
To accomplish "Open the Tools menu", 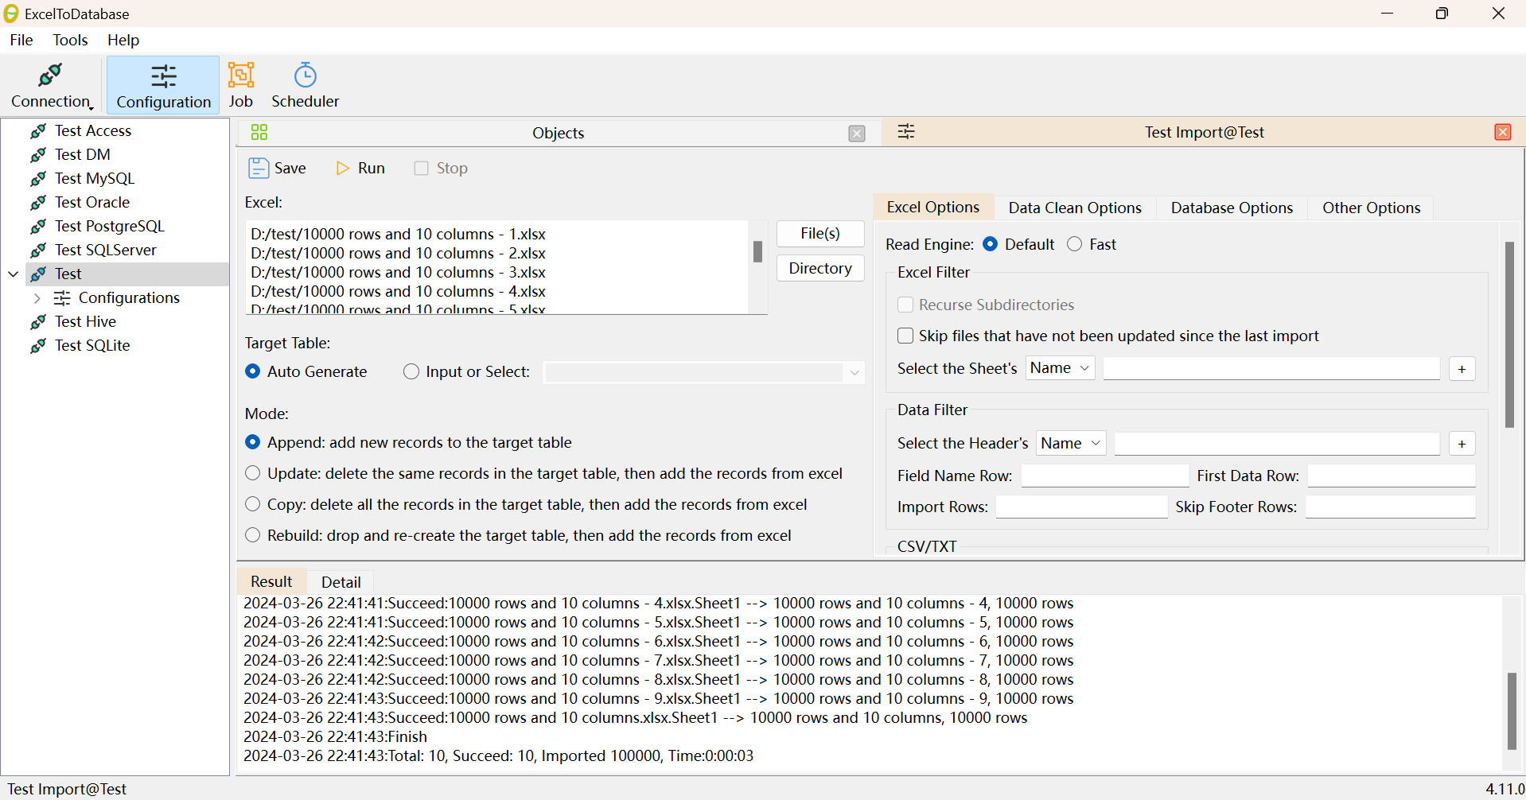I will 70,40.
